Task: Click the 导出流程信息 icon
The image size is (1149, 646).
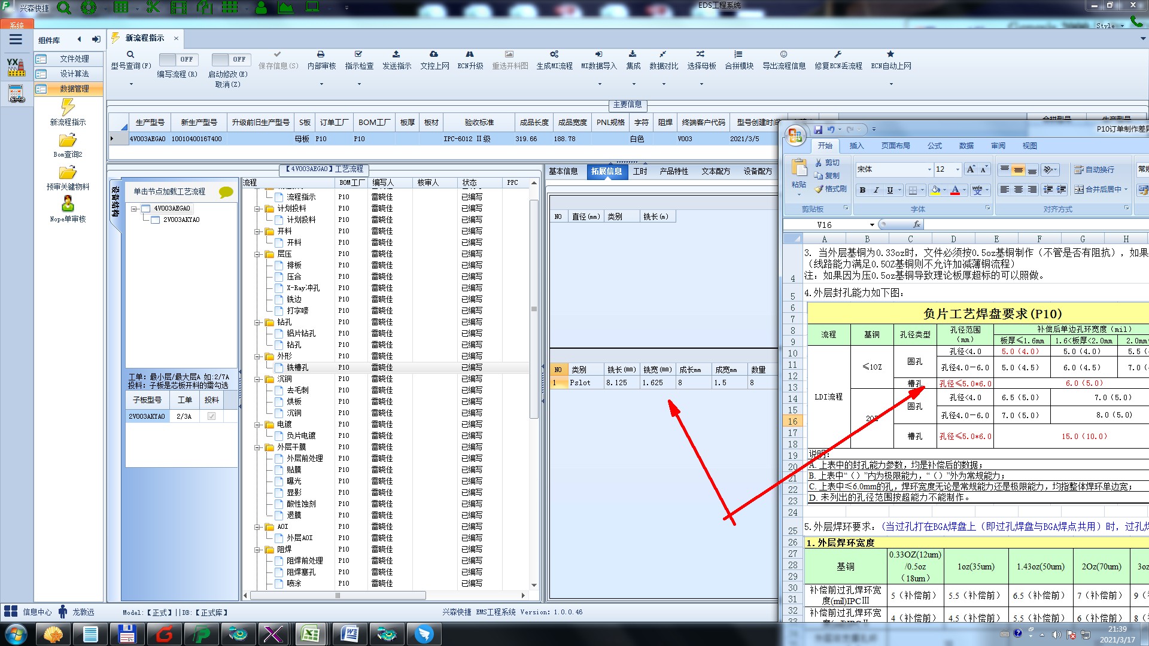Action: click(783, 54)
